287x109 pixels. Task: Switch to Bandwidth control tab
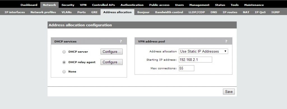(169, 12)
